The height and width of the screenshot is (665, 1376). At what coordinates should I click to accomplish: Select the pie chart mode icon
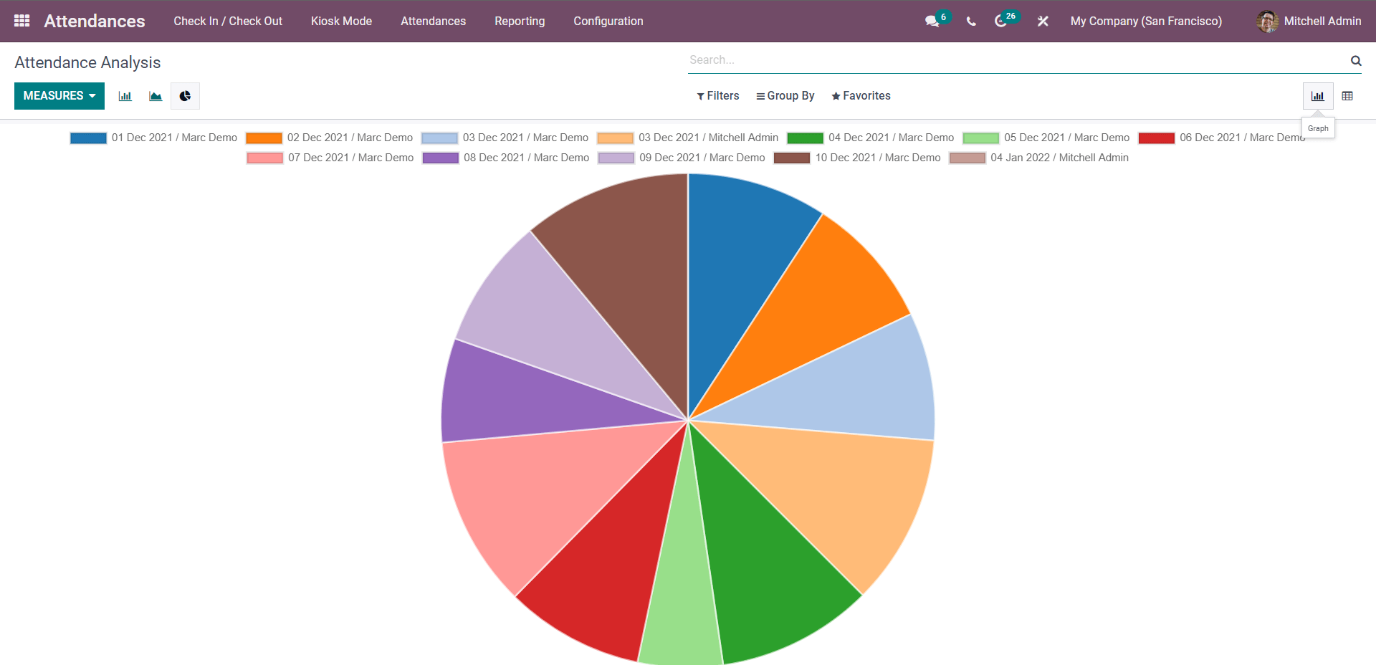coord(185,96)
